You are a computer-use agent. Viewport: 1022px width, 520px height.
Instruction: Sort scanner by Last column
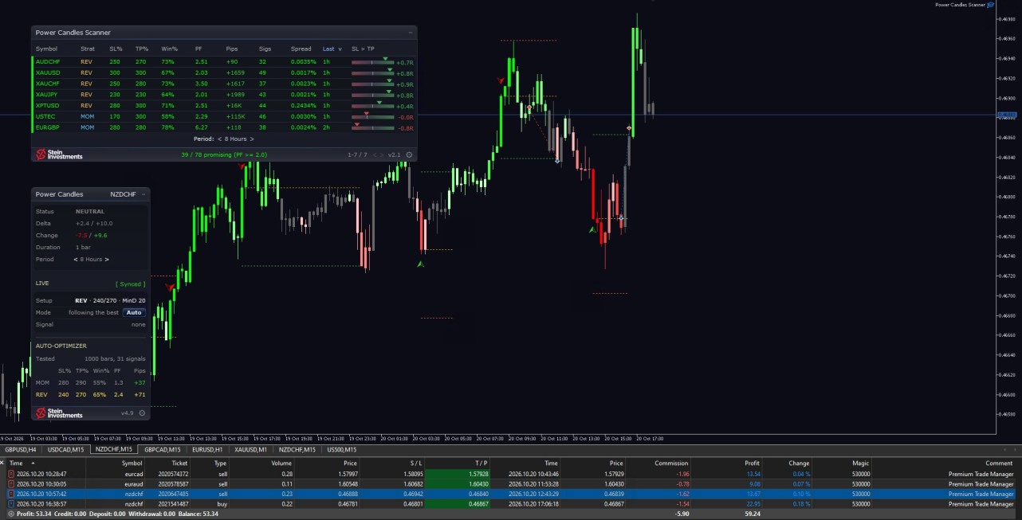pyautogui.click(x=331, y=49)
